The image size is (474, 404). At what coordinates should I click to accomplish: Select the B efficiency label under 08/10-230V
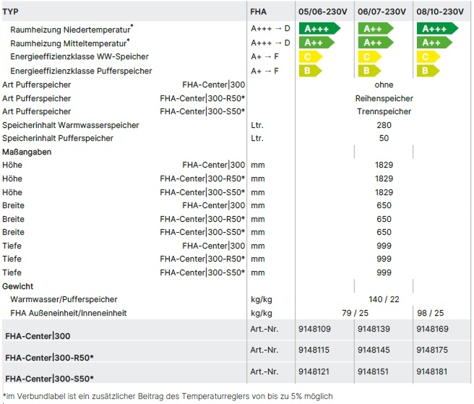(427, 71)
